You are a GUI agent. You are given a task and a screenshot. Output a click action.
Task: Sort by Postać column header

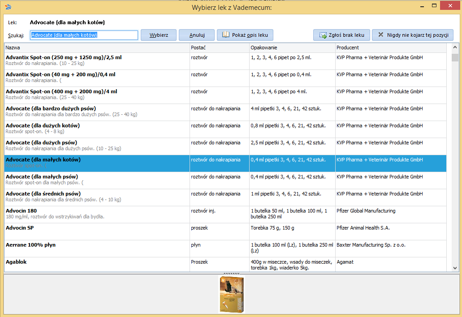220,48
